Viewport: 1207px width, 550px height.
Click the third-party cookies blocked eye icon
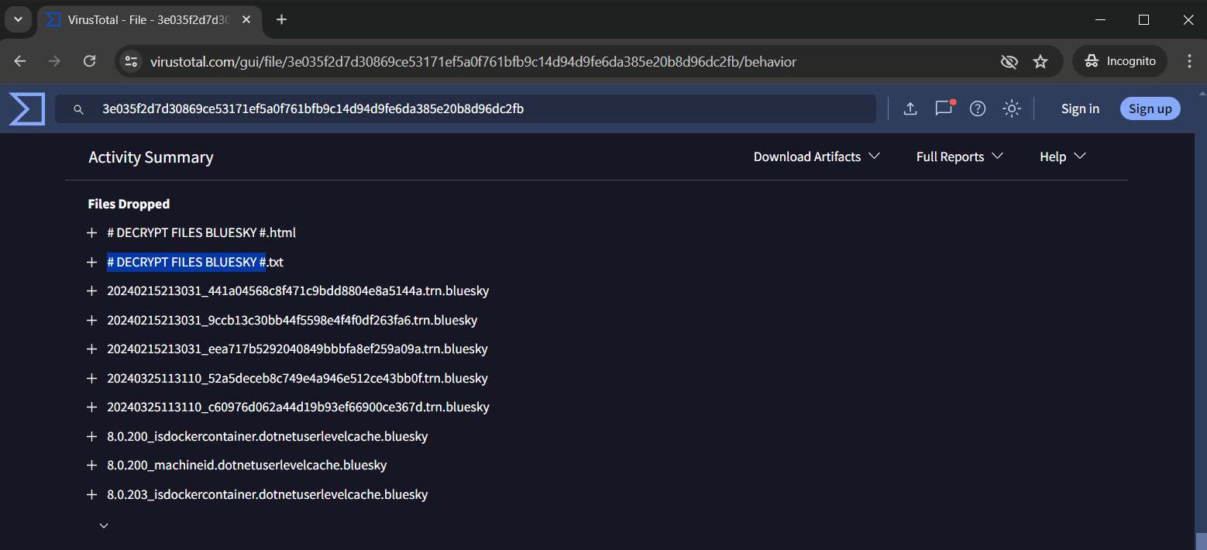tap(1009, 61)
